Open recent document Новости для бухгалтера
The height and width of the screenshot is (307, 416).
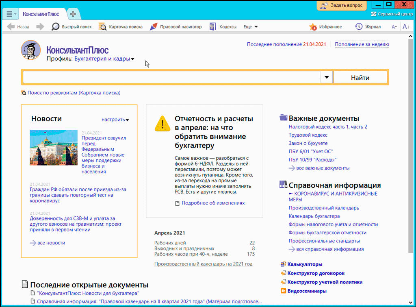pos(88,293)
